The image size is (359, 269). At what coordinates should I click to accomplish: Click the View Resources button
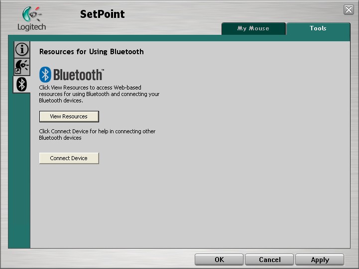pyautogui.click(x=69, y=116)
